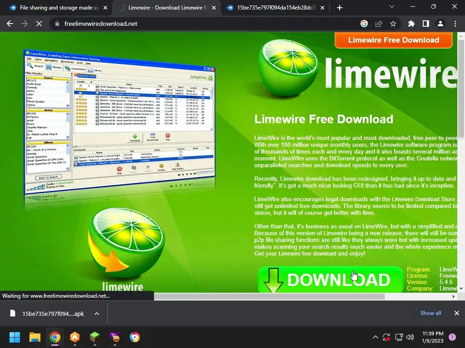This screenshot has width=465, height=348.
Task: Click the orange 'Limewire Free Download' button
Action: coord(394,40)
